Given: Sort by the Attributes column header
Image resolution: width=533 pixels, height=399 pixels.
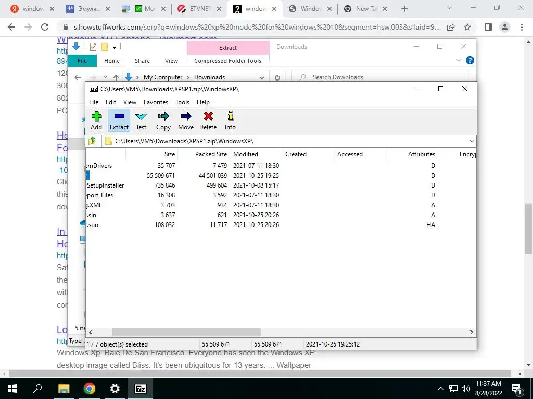Looking at the screenshot, I should point(412,154).
